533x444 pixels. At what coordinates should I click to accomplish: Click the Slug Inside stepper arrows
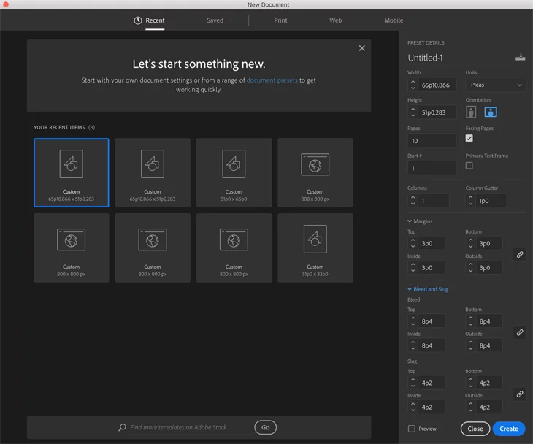tap(413, 407)
